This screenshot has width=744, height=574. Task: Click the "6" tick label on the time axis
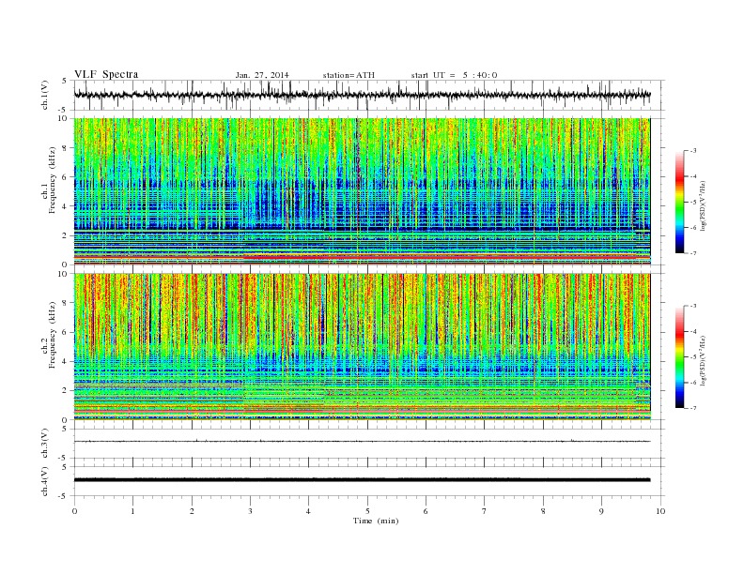click(x=426, y=511)
